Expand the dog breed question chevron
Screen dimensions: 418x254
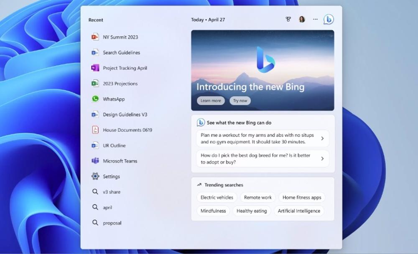click(x=322, y=159)
